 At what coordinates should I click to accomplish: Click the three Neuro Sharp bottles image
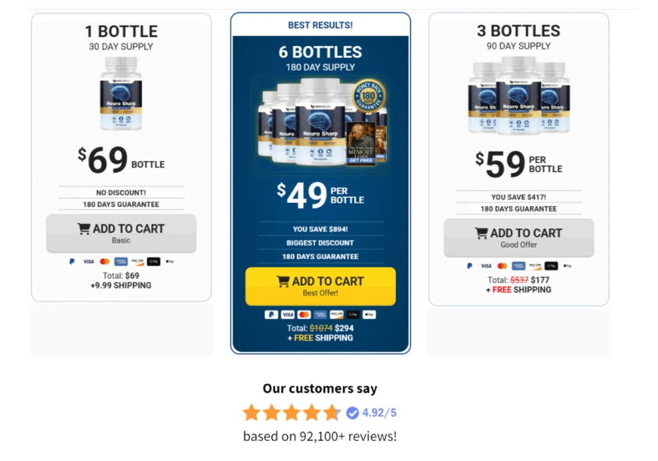pyautogui.click(x=519, y=95)
